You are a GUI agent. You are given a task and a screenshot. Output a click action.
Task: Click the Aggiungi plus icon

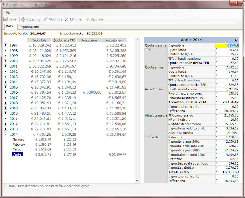(x=23, y=19)
